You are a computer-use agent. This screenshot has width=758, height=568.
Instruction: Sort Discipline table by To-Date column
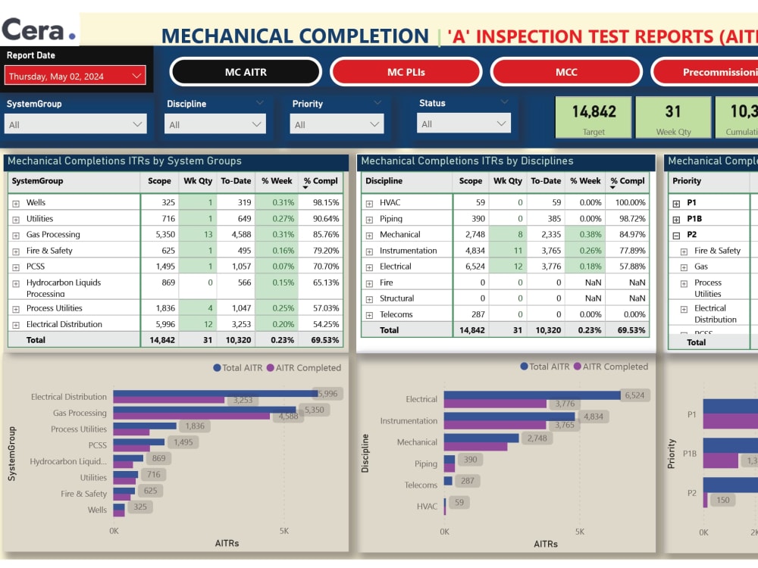tap(546, 181)
